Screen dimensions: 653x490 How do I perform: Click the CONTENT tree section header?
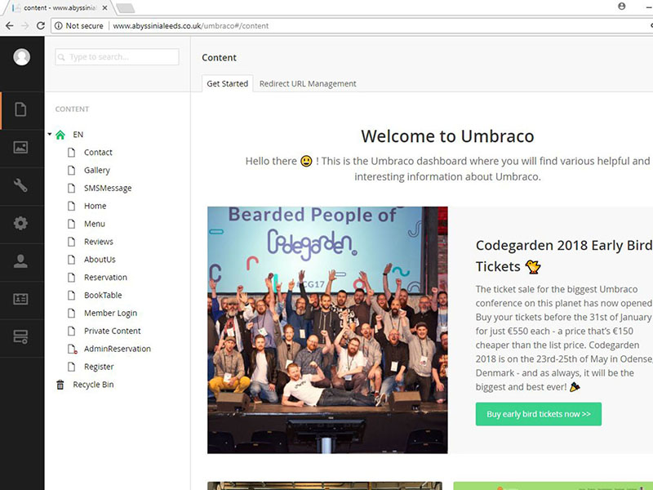(x=72, y=109)
